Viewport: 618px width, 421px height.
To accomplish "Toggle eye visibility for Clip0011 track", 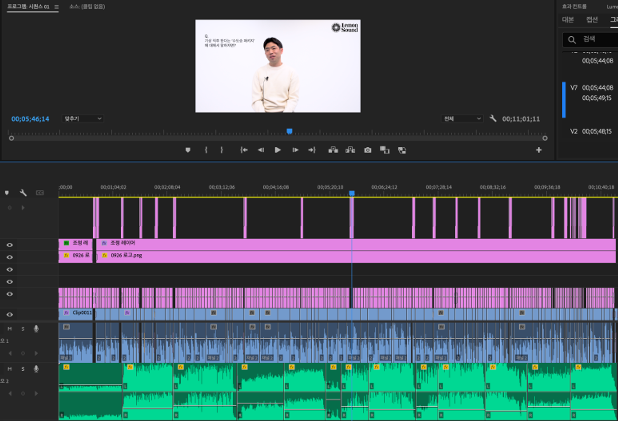I will [x=10, y=315].
